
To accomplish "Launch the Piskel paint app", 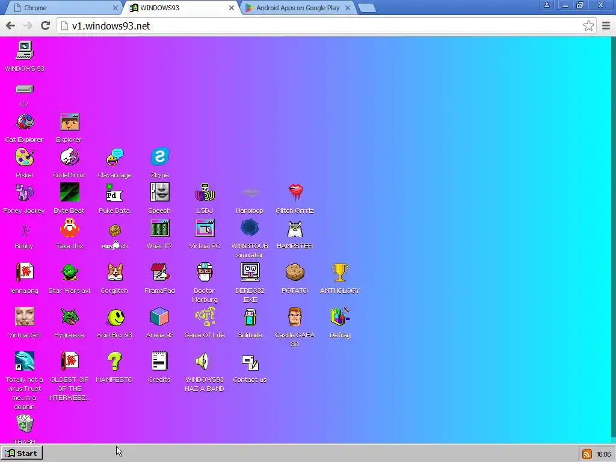I will pyautogui.click(x=24, y=157).
